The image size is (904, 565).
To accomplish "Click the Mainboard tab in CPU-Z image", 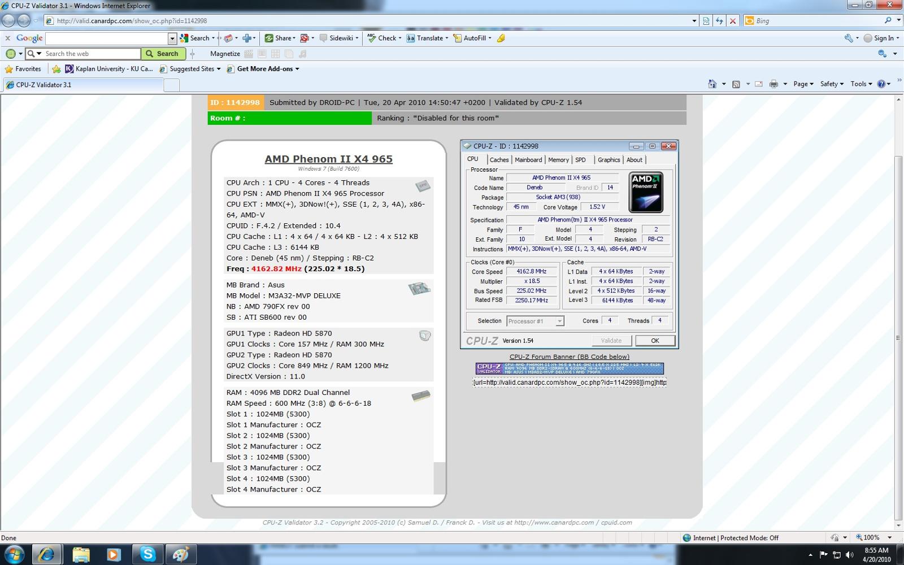I will [528, 160].
